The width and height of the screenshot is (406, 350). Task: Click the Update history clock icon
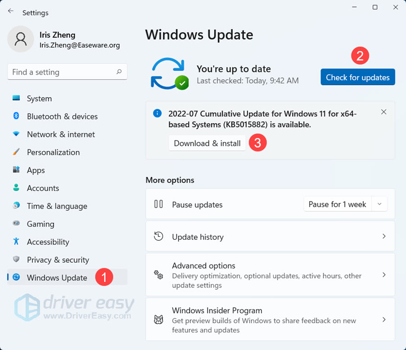tap(158, 236)
